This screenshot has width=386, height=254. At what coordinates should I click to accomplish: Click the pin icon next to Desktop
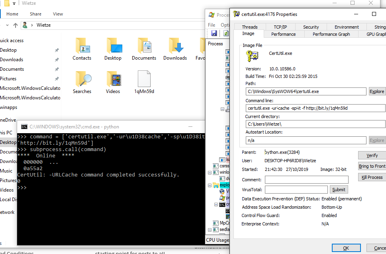tap(57, 50)
